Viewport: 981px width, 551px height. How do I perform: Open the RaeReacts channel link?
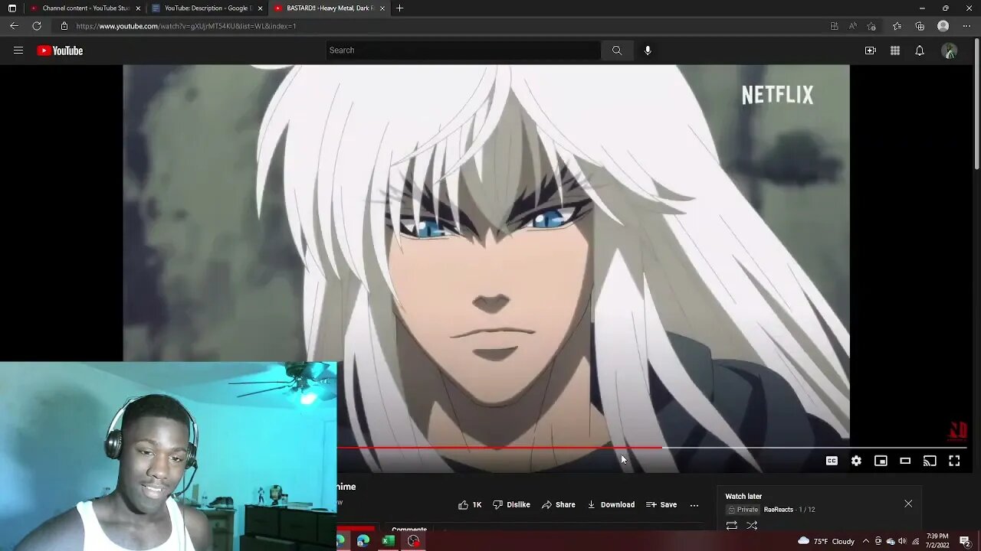coord(778,510)
